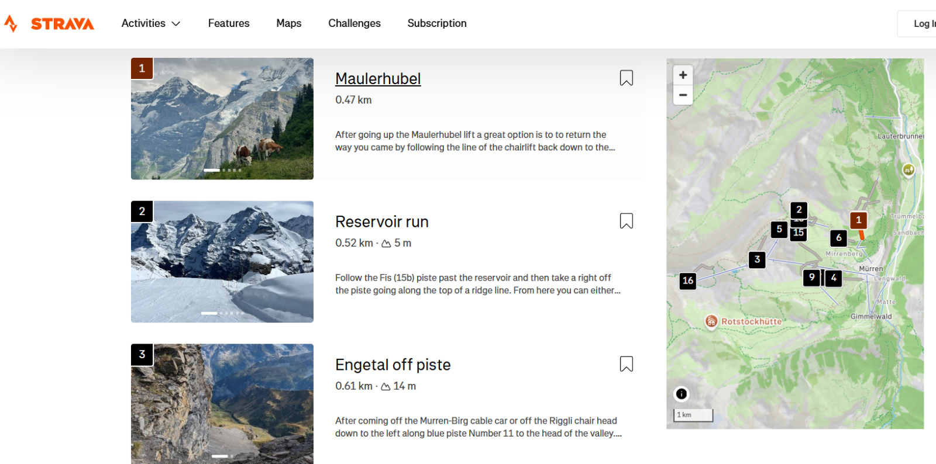Select map marker number 3
This screenshot has height=464, width=936.
[757, 259]
